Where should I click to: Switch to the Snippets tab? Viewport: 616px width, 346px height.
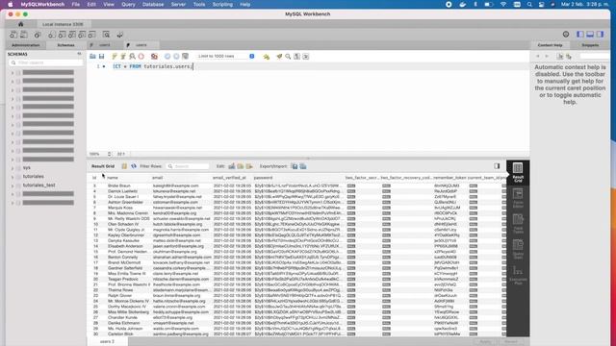pyautogui.click(x=590, y=45)
